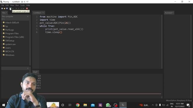Open the This computer panel menu

tap(28, 16)
